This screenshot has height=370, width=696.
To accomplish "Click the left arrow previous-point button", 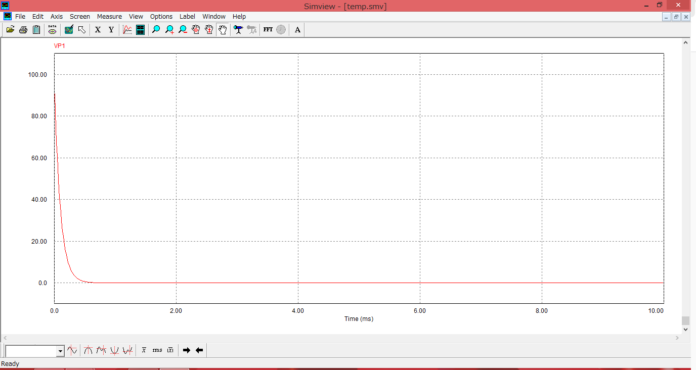I will (x=199, y=350).
